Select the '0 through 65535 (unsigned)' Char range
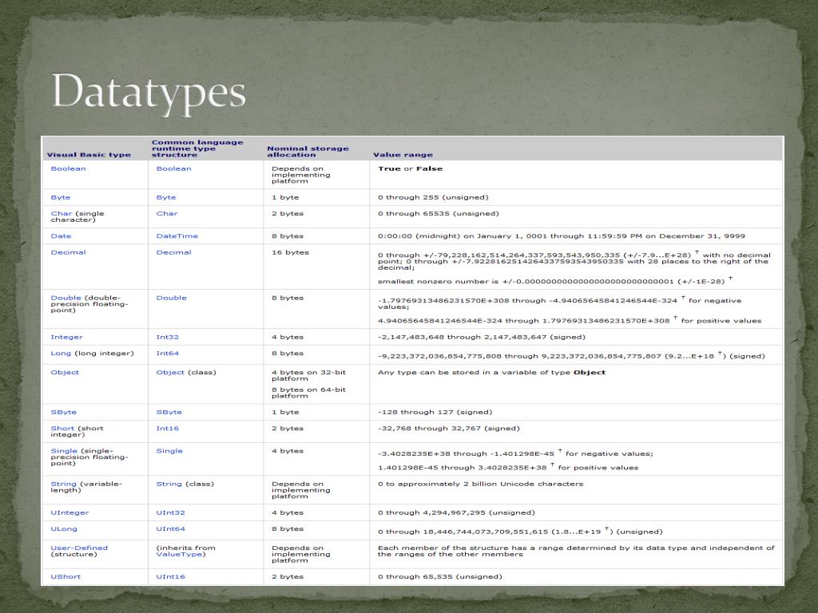 439,214
